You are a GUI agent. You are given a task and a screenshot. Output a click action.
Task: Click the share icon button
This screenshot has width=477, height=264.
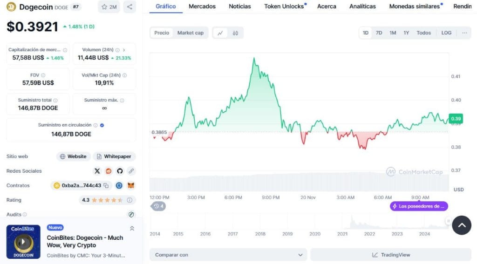click(129, 7)
